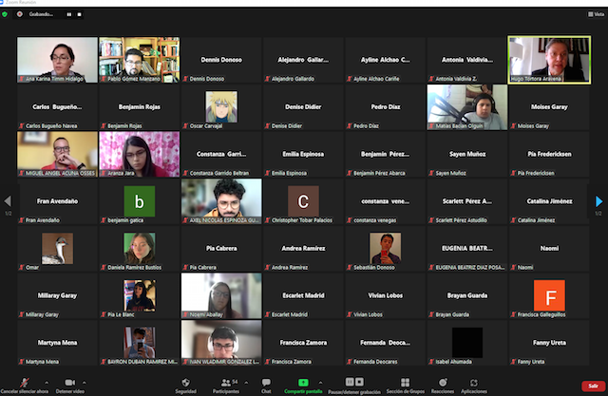Image resolution: width=608 pixels, height=396 pixels.
Task: Open Sección de Grupos breakout rooms
Action: pyautogui.click(x=404, y=382)
